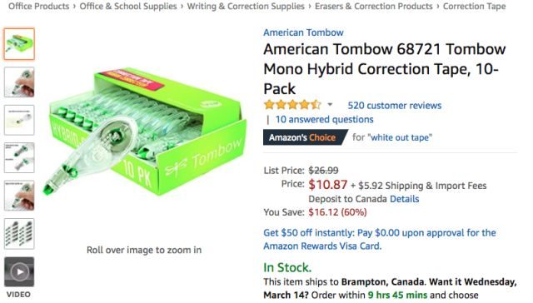This screenshot has width=533, height=303.
Task: Click the Amazon Rewards Visa Card offer
Action: pos(380,239)
